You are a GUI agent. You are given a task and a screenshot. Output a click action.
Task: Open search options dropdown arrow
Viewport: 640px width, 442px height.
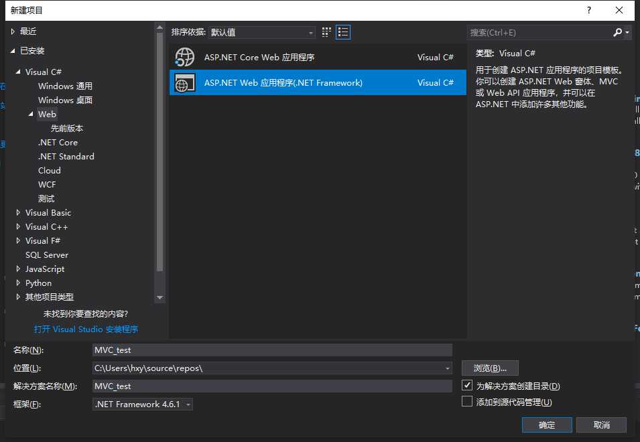[x=627, y=32]
